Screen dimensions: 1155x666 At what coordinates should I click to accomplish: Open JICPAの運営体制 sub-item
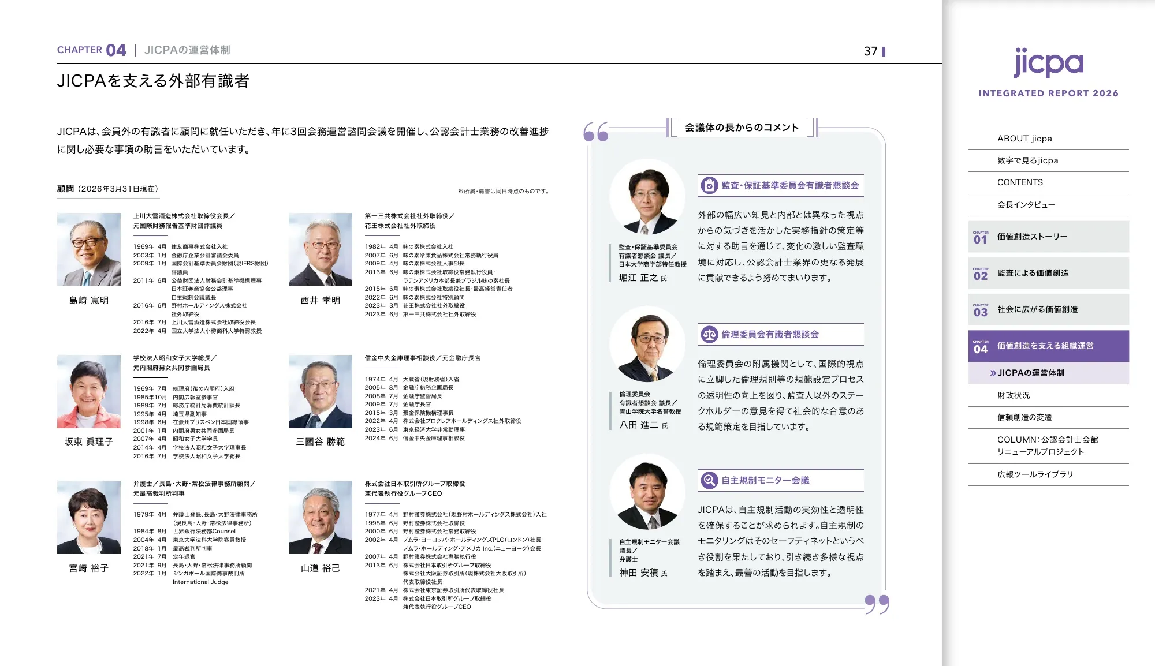(x=1048, y=373)
